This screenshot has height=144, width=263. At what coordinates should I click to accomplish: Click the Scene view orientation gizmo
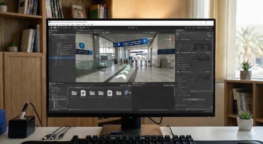pos(171,40)
